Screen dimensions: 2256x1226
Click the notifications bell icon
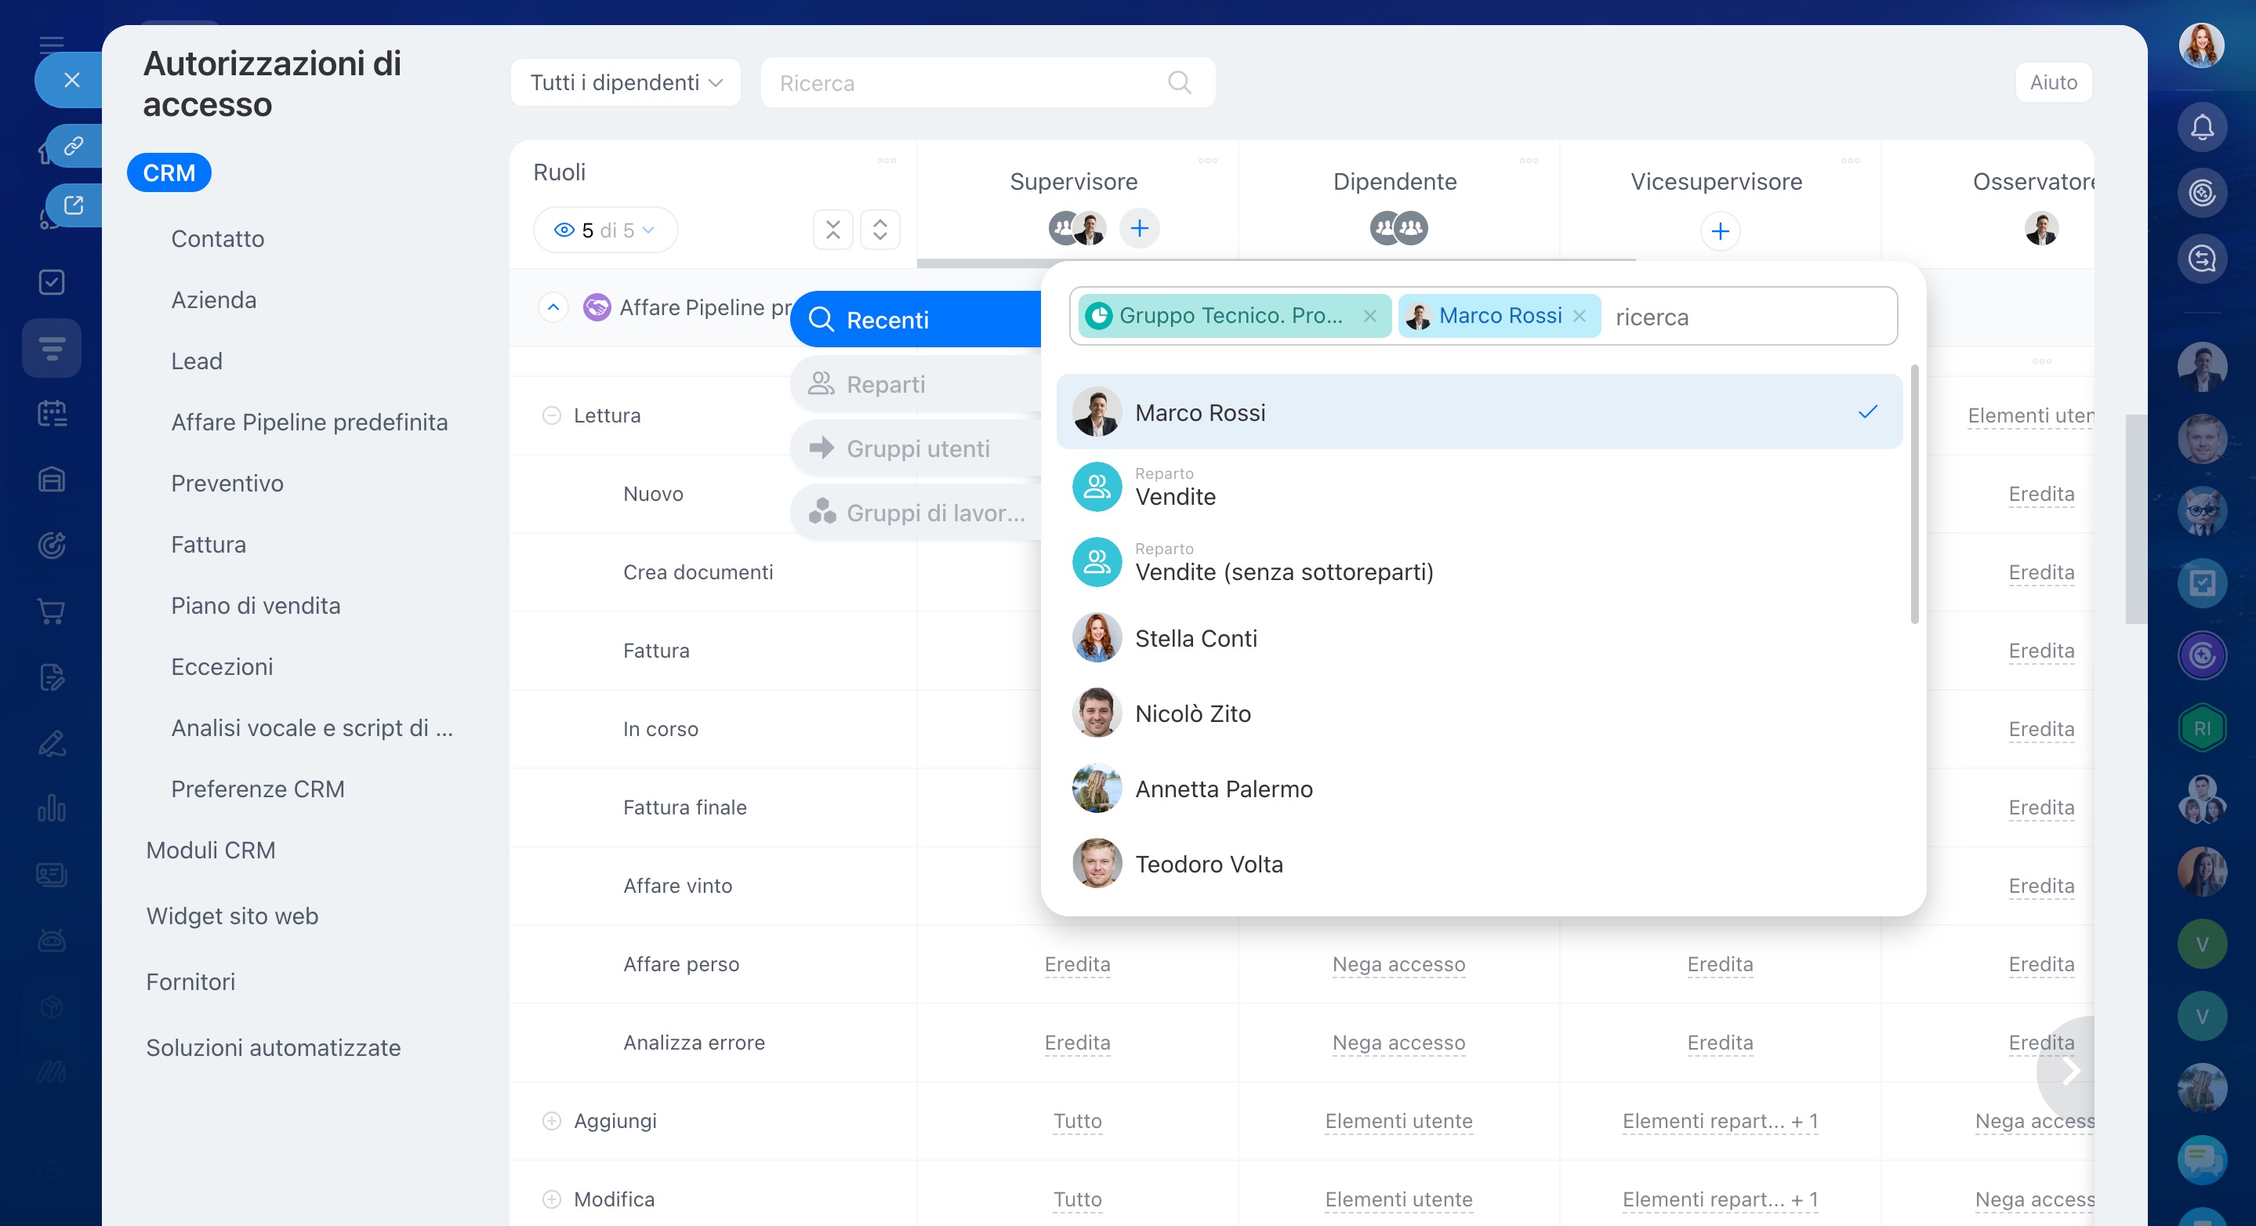pyautogui.click(x=2201, y=128)
